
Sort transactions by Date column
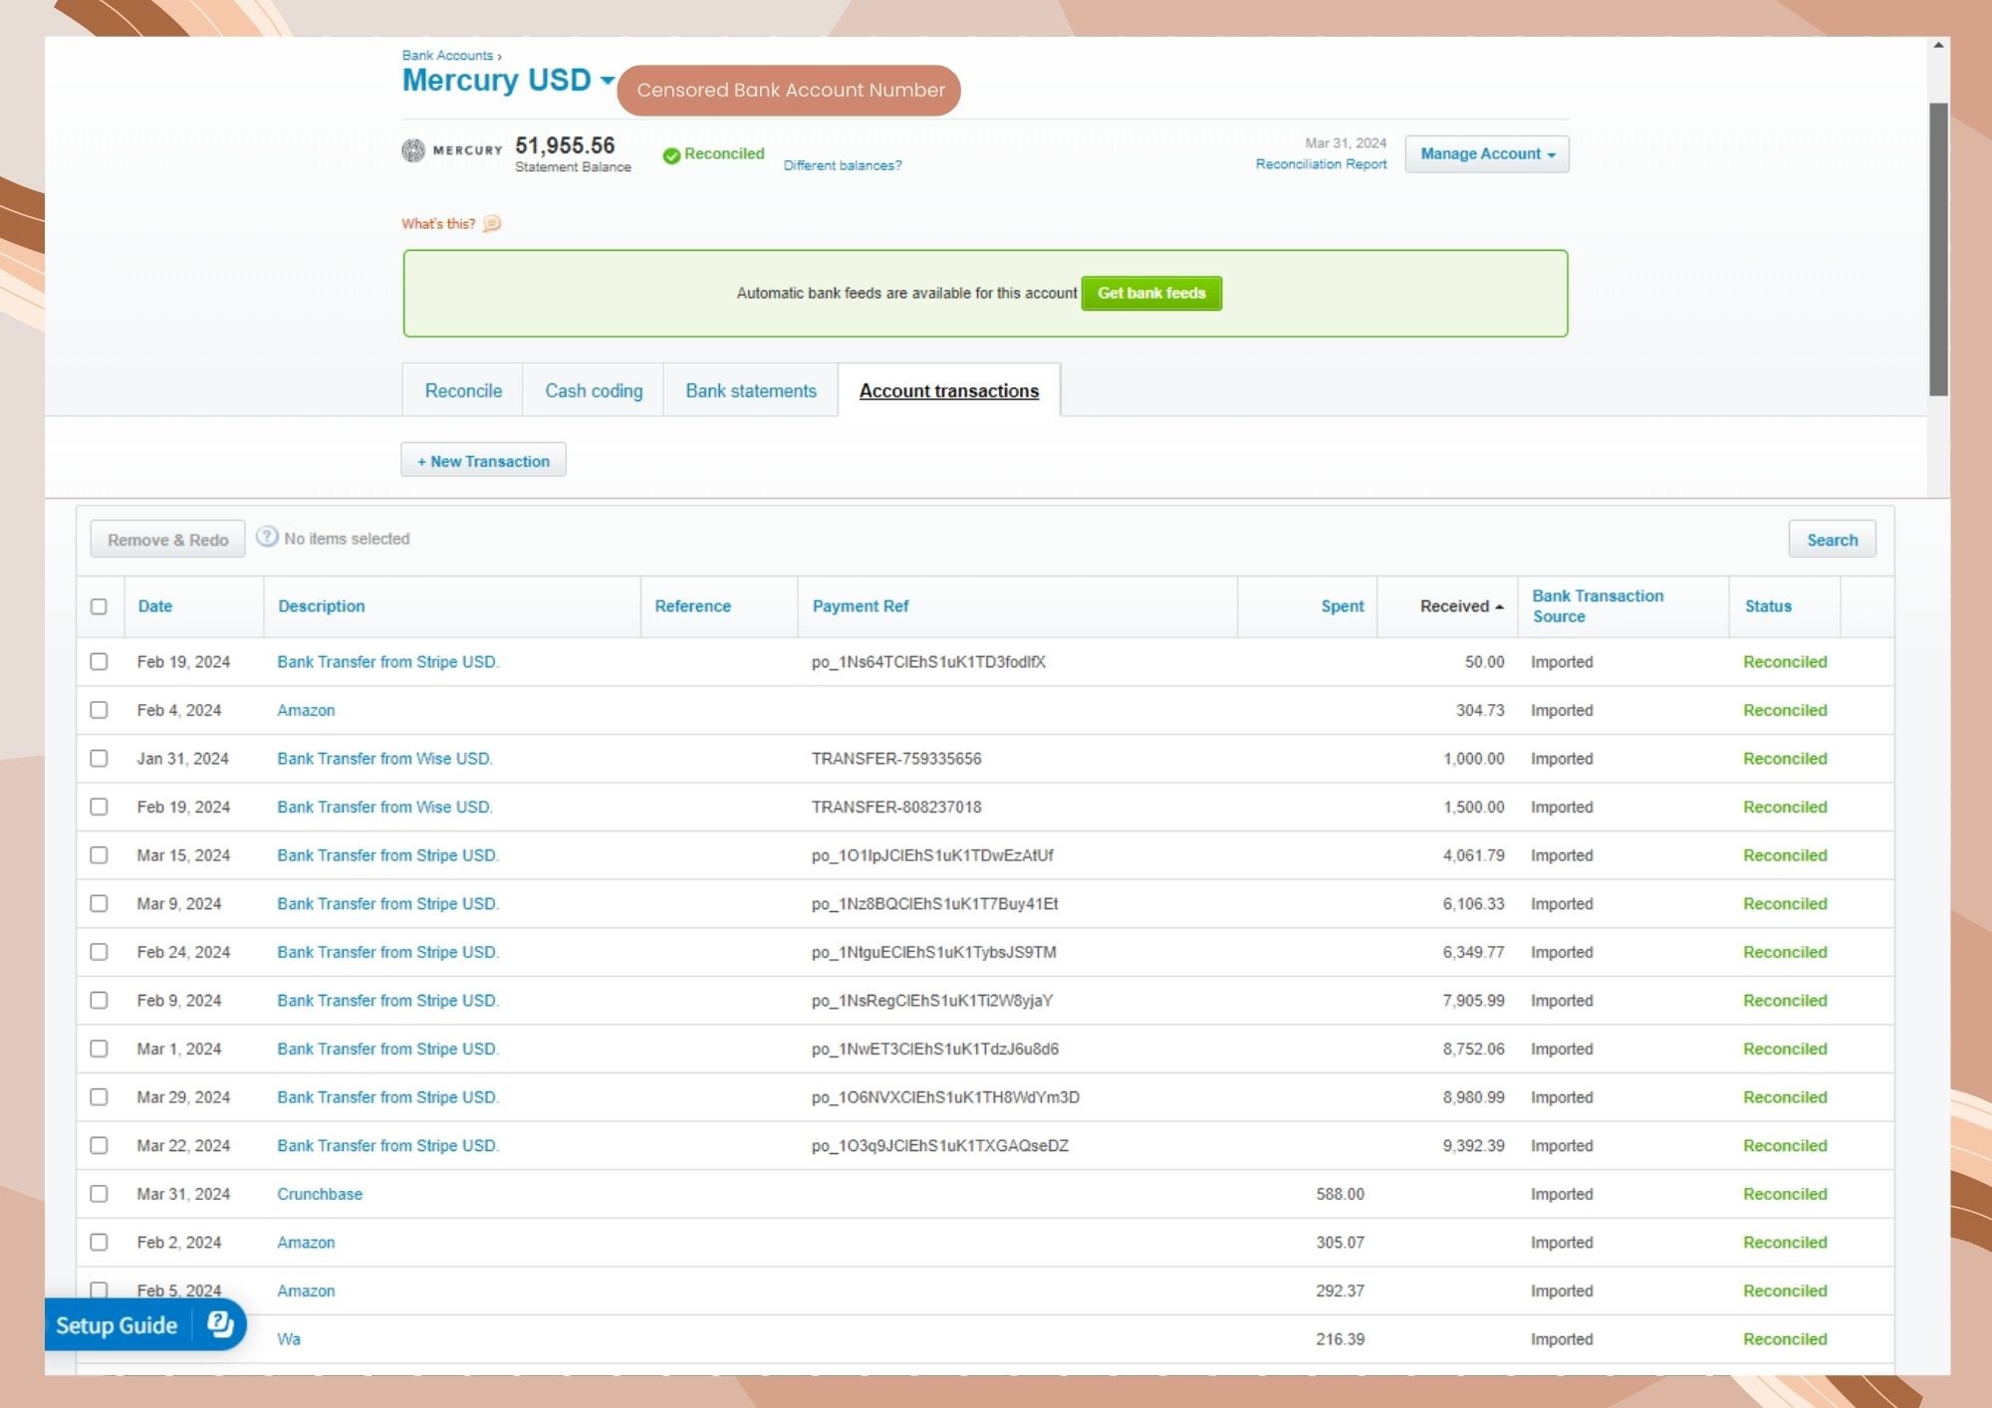(x=155, y=606)
